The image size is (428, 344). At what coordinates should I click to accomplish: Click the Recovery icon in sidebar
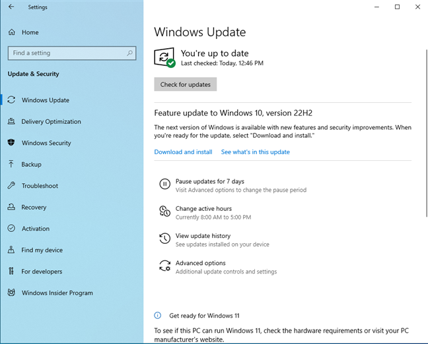click(11, 207)
